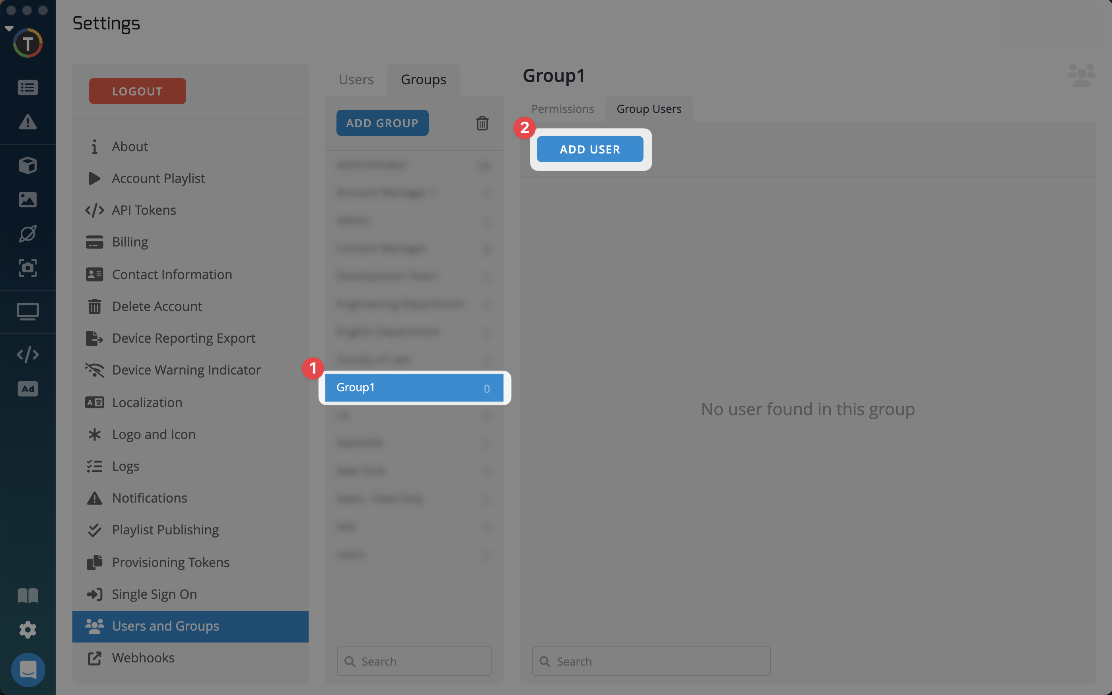Open API Tokens settings
1112x695 pixels.
coord(144,210)
